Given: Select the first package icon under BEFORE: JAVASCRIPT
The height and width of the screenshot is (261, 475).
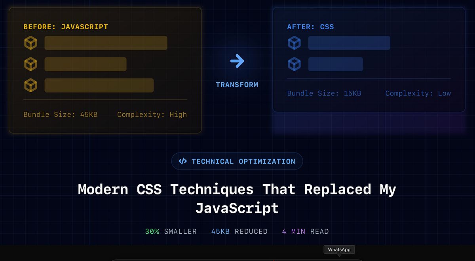Looking at the screenshot, I should pyautogui.click(x=31, y=43).
